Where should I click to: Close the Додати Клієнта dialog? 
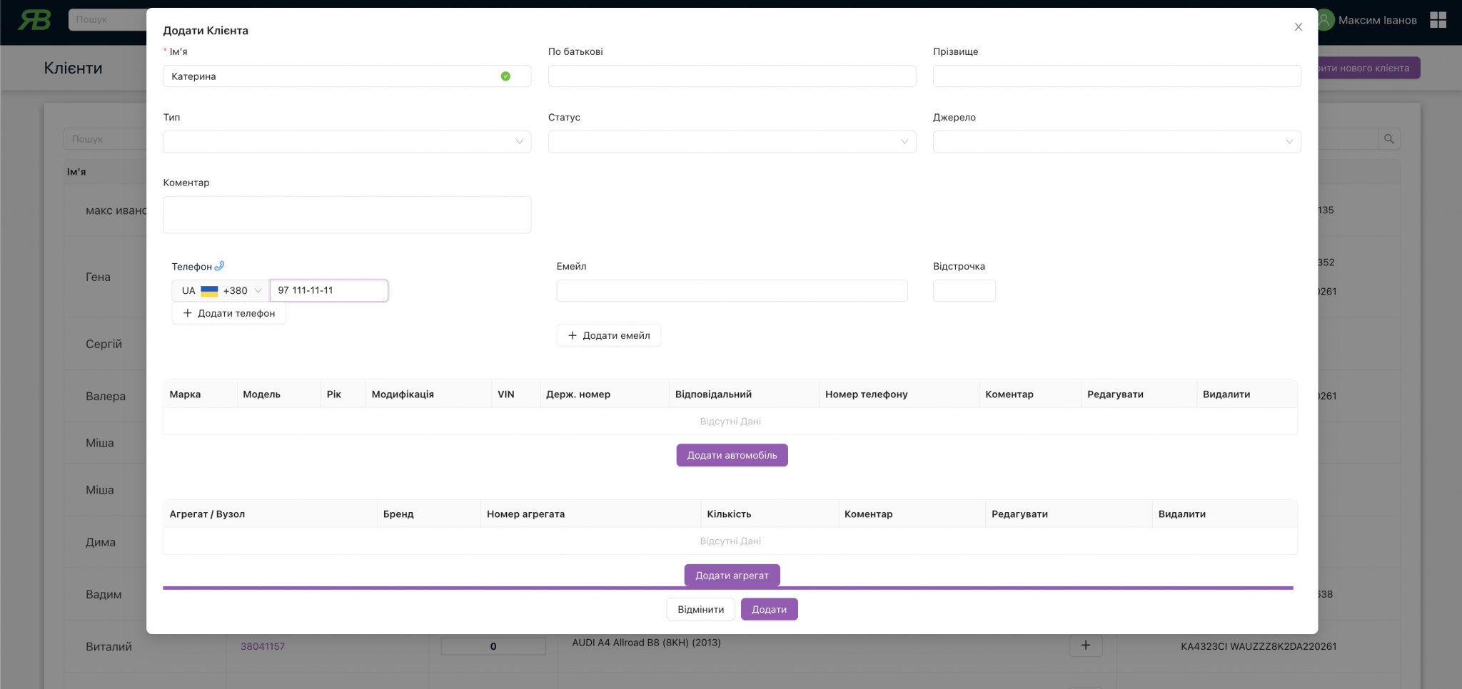click(x=1298, y=27)
